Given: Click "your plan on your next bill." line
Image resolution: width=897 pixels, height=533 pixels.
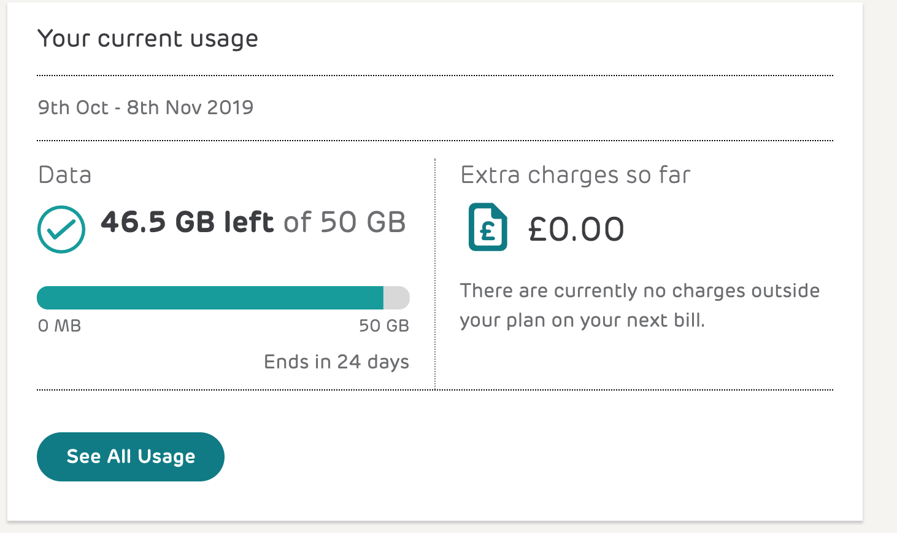Looking at the screenshot, I should click(x=582, y=321).
